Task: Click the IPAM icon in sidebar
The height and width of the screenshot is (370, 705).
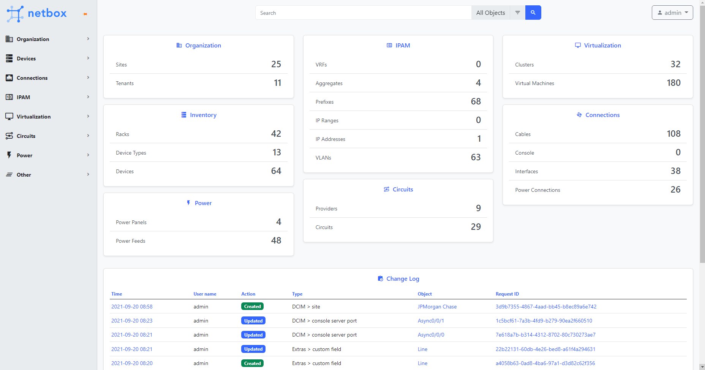Action: (9, 97)
